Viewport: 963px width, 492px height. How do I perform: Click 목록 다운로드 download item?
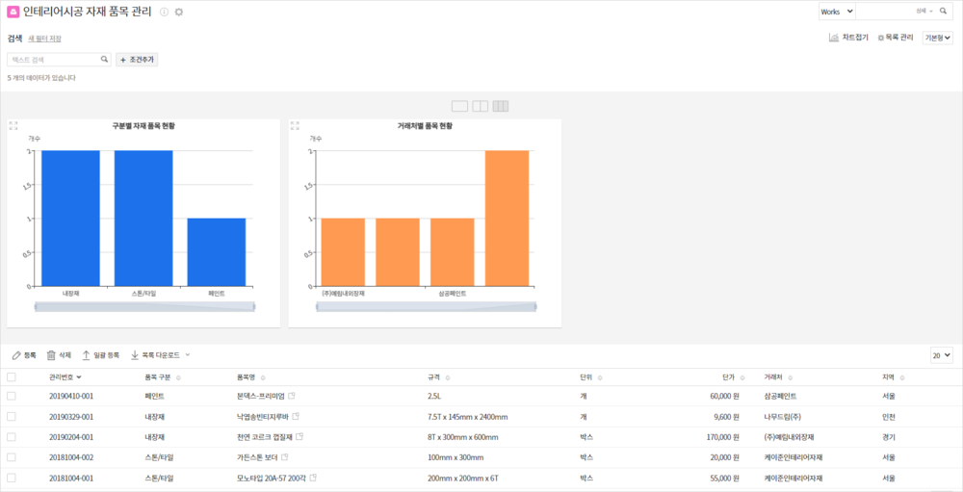(x=155, y=355)
